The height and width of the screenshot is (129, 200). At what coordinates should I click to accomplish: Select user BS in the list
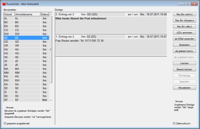(x=26, y=26)
